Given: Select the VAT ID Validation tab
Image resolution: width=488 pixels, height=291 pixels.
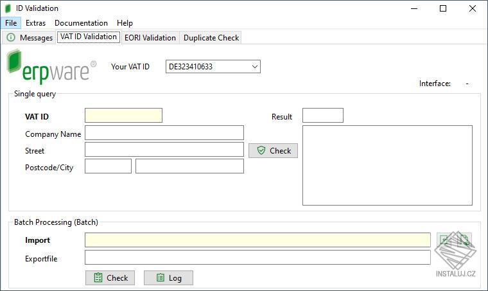Looking at the screenshot, I should (89, 37).
